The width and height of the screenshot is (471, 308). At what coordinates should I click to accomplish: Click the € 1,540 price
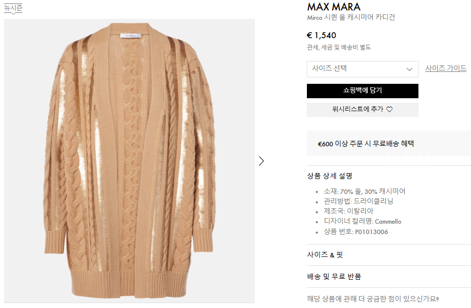(321, 35)
